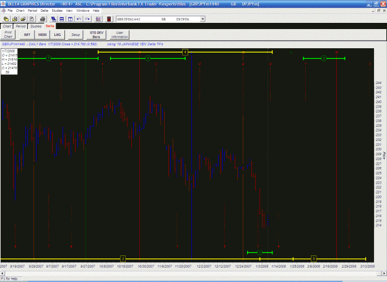Click the OHLC data box for 1/7/2008
This screenshot has height=282, width=387.
tap(9, 62)
